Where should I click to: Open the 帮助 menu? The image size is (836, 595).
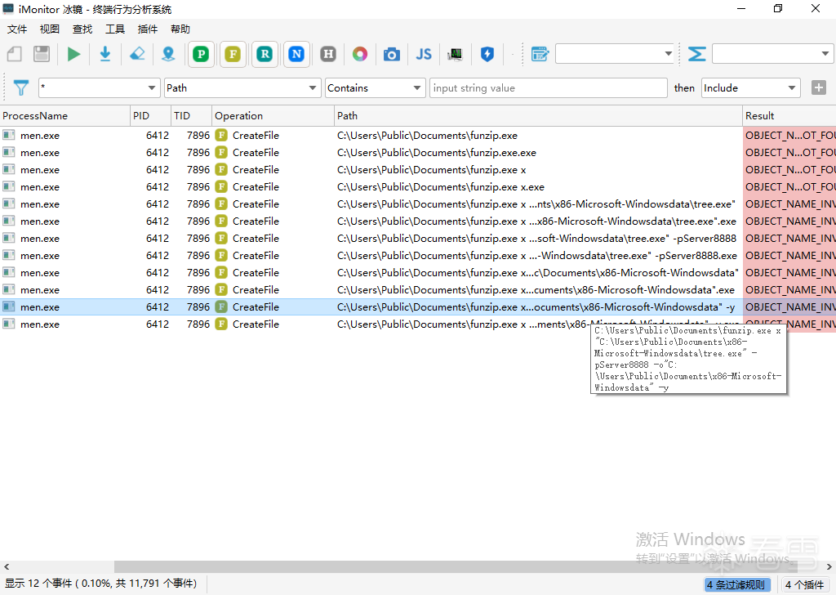click(180, 29)
